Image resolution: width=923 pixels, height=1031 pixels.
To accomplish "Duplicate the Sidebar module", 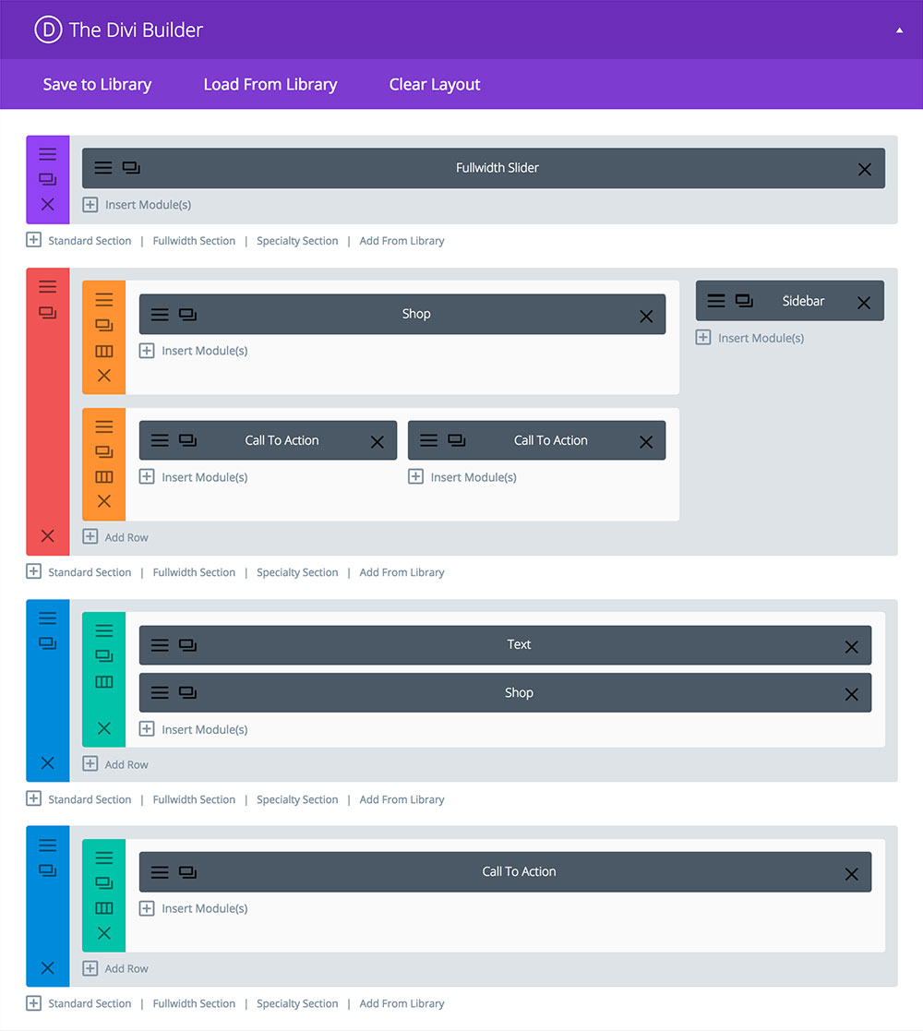I will [x=746, y=300].
